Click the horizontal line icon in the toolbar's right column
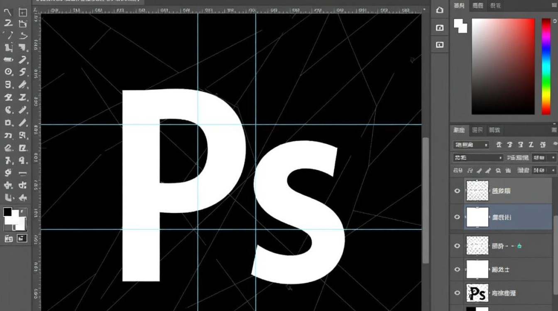The height and width of the screenshot is (311, 558). click(23, 173)
